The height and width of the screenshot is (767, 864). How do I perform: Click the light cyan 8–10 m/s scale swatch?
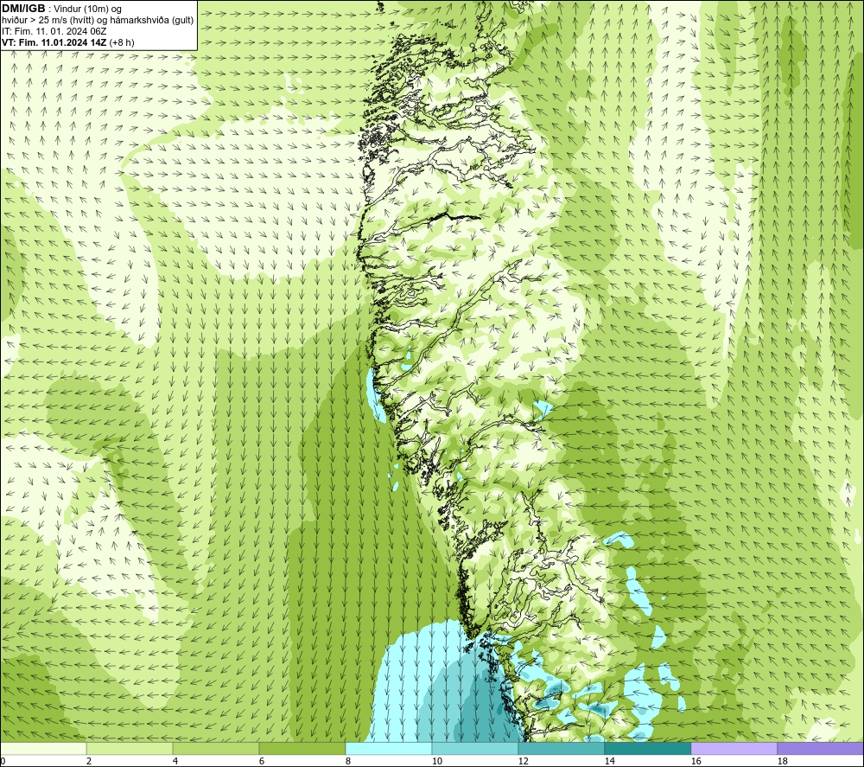coord(389,748)
